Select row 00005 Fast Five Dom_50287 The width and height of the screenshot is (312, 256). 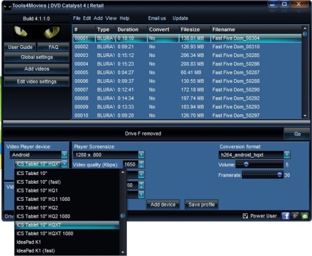click(x=187, y=72)
